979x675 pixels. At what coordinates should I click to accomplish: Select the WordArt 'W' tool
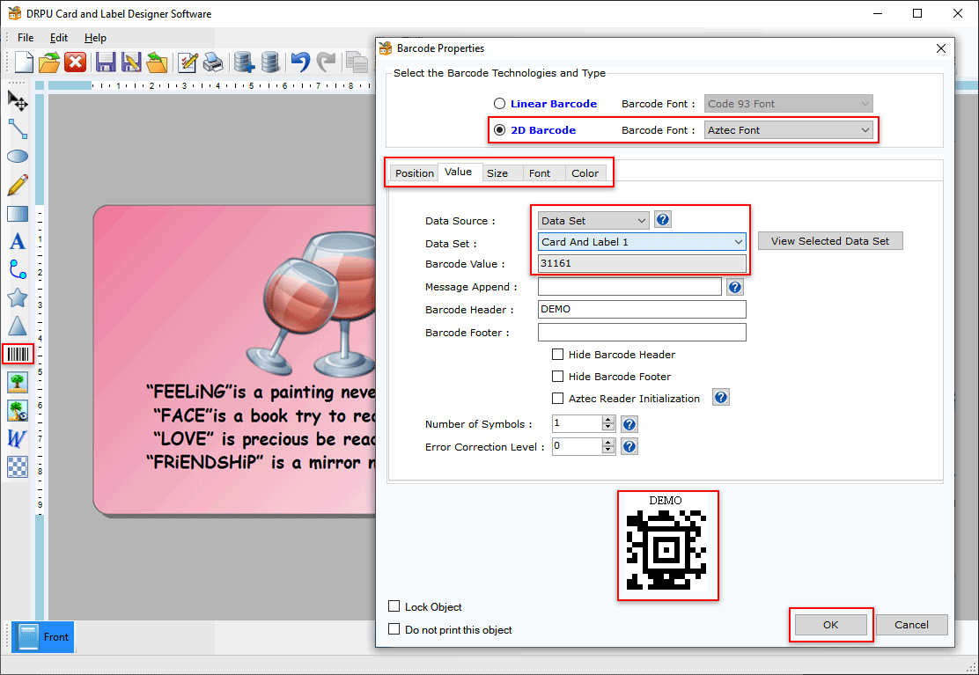click(x=18, y=438)
